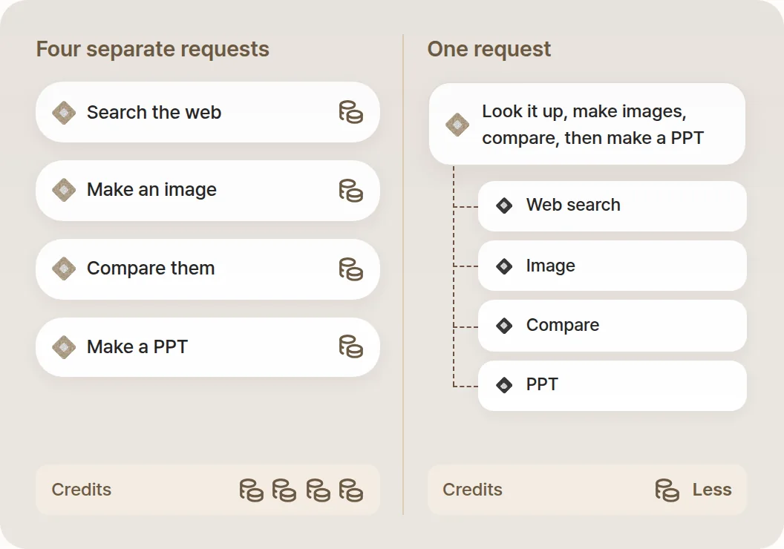Click the dark diamond icon beside Image
The width and height of the screenshot is (784, 549).
(504, 266)
